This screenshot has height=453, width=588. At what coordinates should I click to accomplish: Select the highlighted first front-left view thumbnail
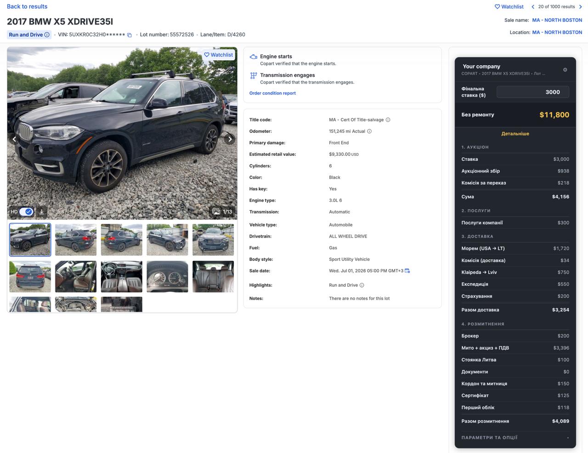click(30, 240)
